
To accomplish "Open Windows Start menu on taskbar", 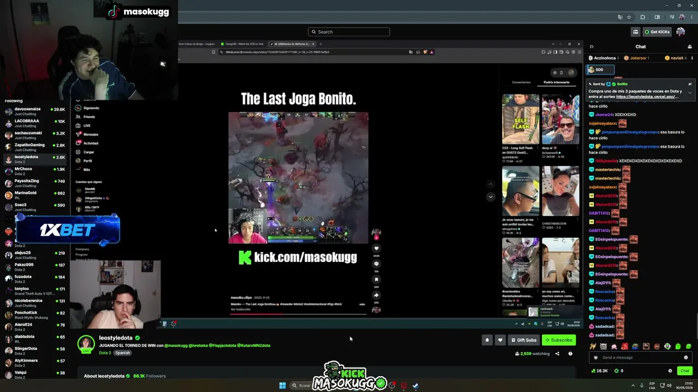I will (282, 385).
